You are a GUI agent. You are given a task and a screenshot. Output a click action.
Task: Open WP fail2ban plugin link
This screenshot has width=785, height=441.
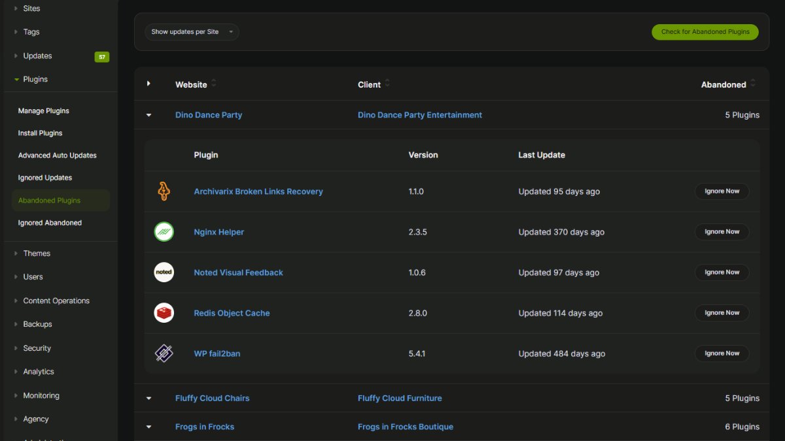[x=217, y=353]
